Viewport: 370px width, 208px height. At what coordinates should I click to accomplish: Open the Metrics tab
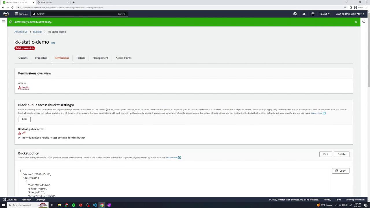(x=81, y=58)
